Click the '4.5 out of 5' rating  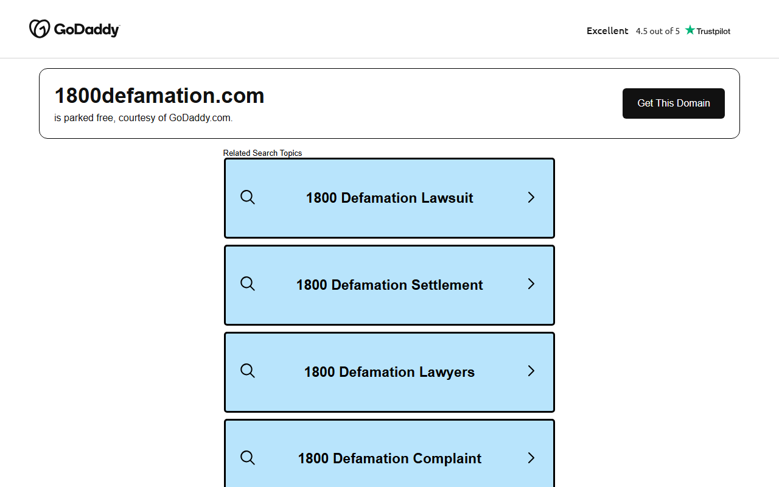[x=658, y=31]
